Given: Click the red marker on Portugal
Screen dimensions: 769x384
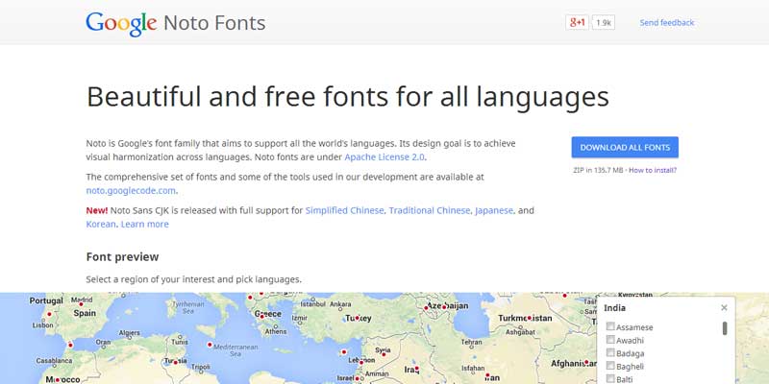Looking at the screenshot, I should pyautogui.click(x=50, y=314).
